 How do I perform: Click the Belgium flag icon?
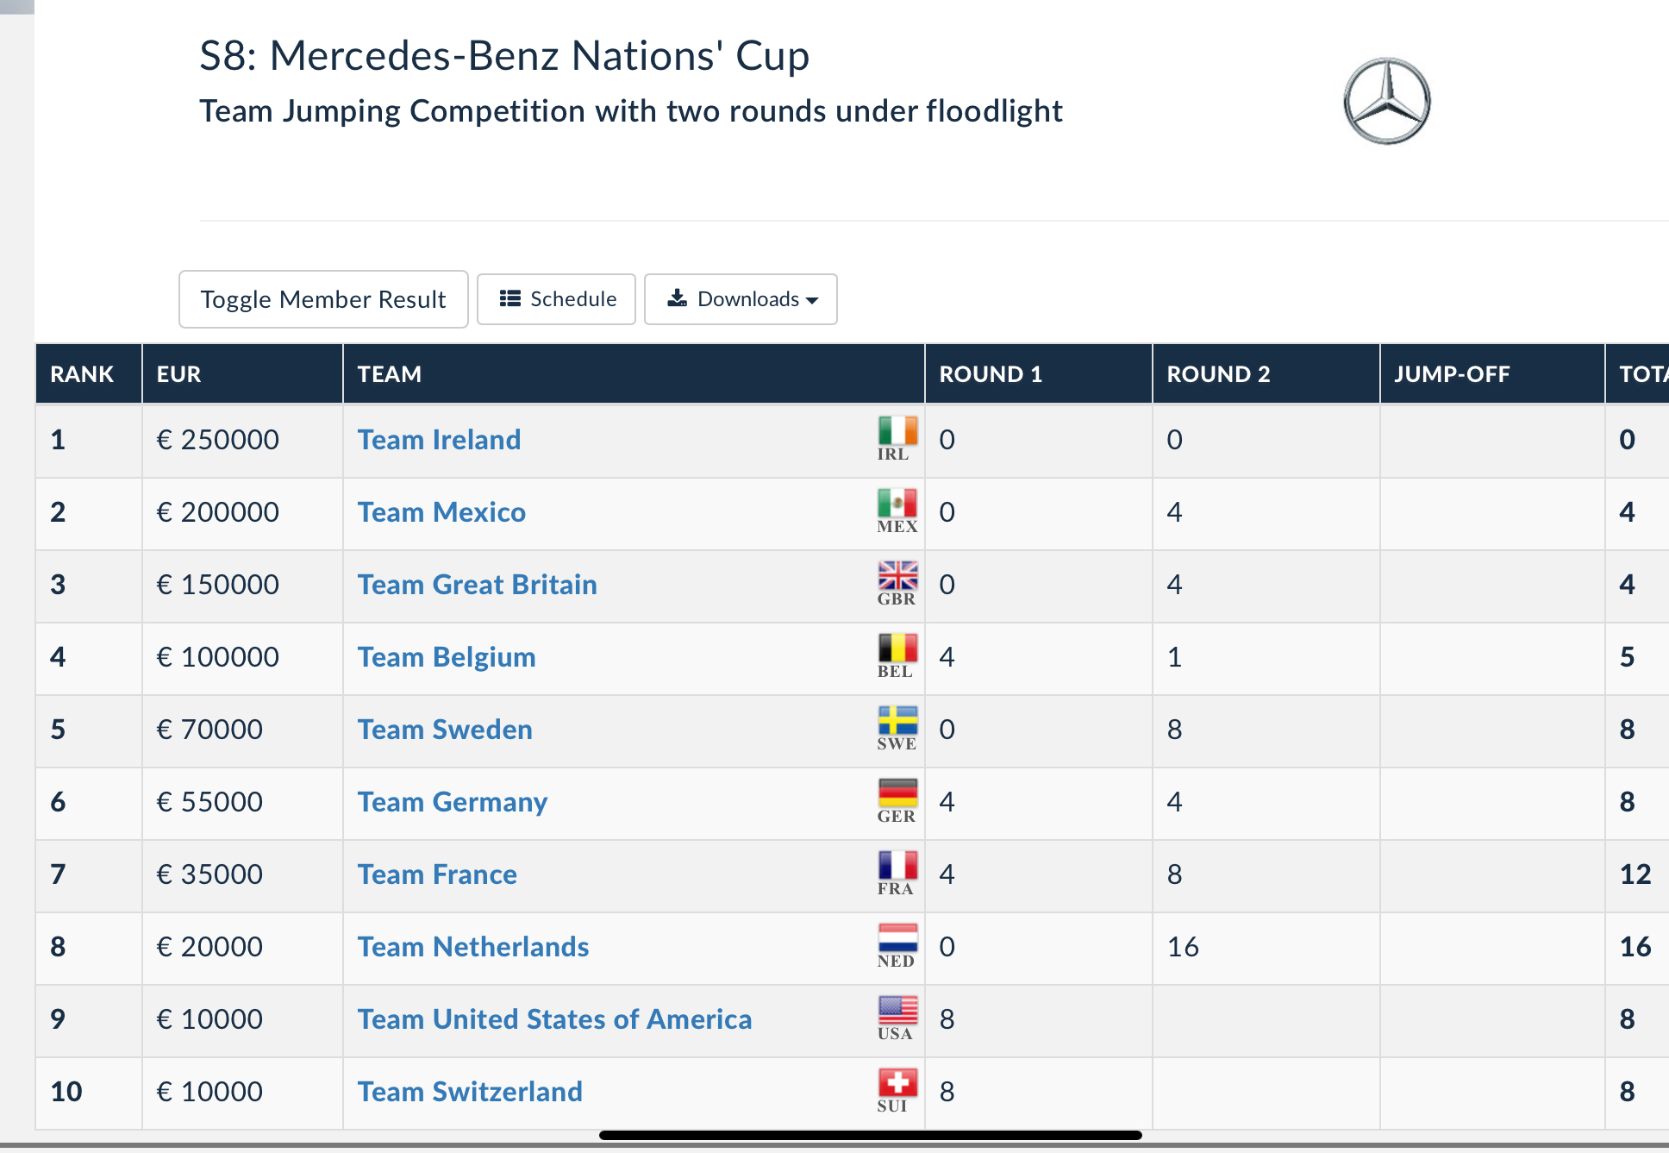coord(897,648)
